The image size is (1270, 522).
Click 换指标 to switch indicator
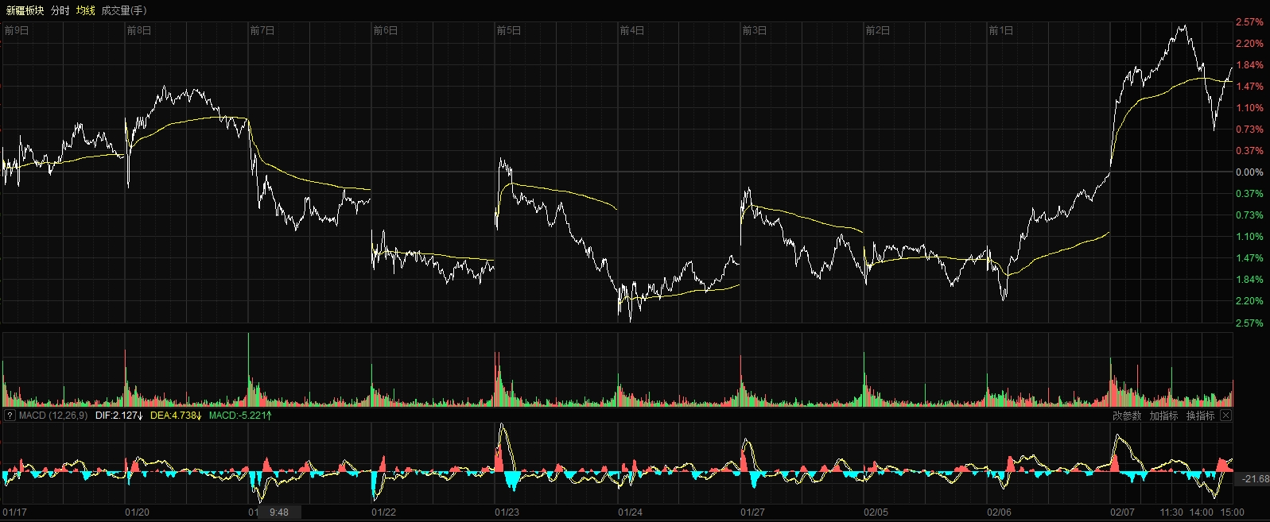pos(1200,416)
